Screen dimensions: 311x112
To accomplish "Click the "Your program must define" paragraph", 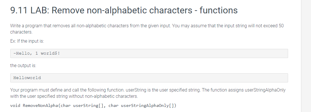I will [148, 93].
